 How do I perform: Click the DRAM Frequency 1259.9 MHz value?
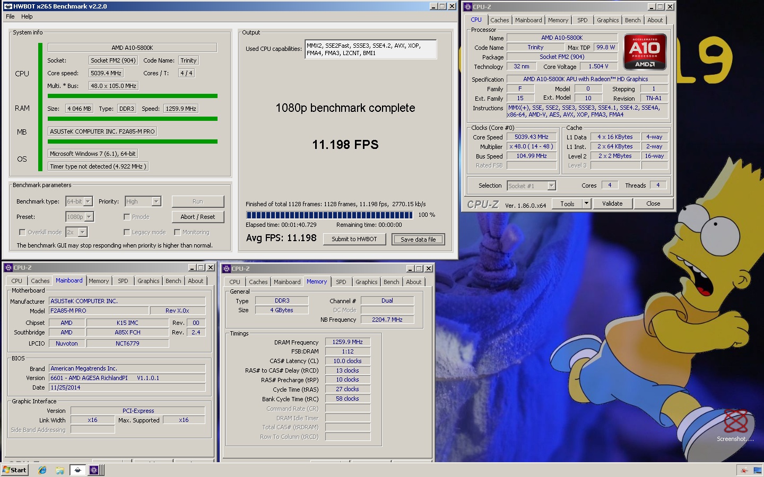point(348,342)
